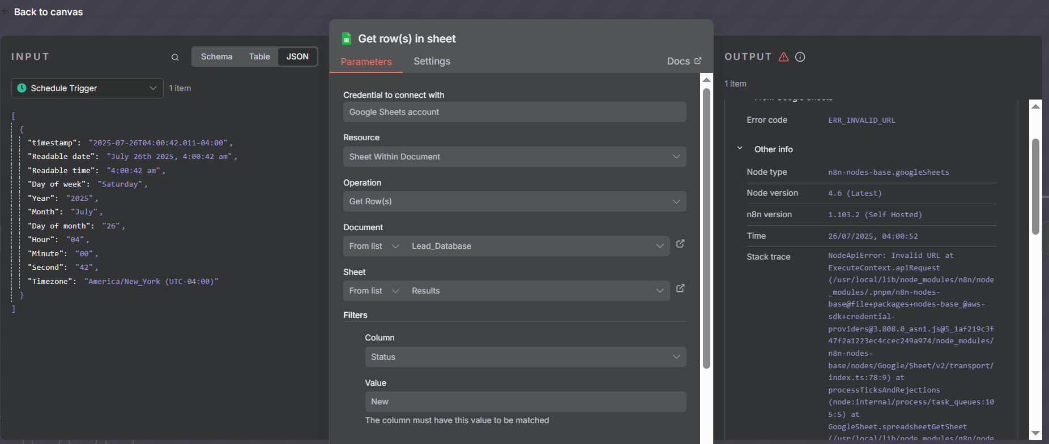Switch to the Parameters tab
Viewport: 1049px width, 444px height.
point(366,62)
